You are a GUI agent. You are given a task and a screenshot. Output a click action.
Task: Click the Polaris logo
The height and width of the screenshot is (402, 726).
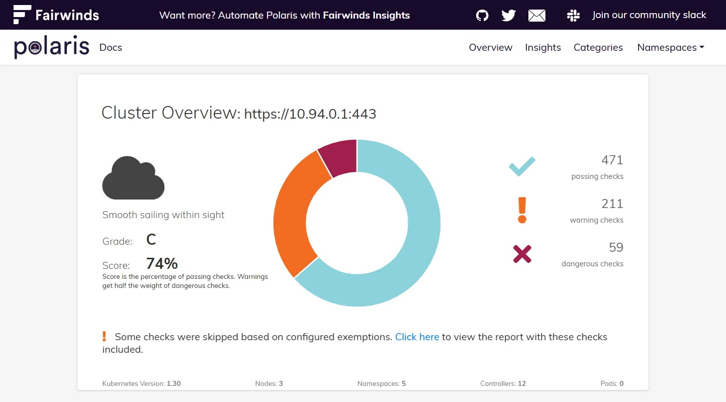52,47
